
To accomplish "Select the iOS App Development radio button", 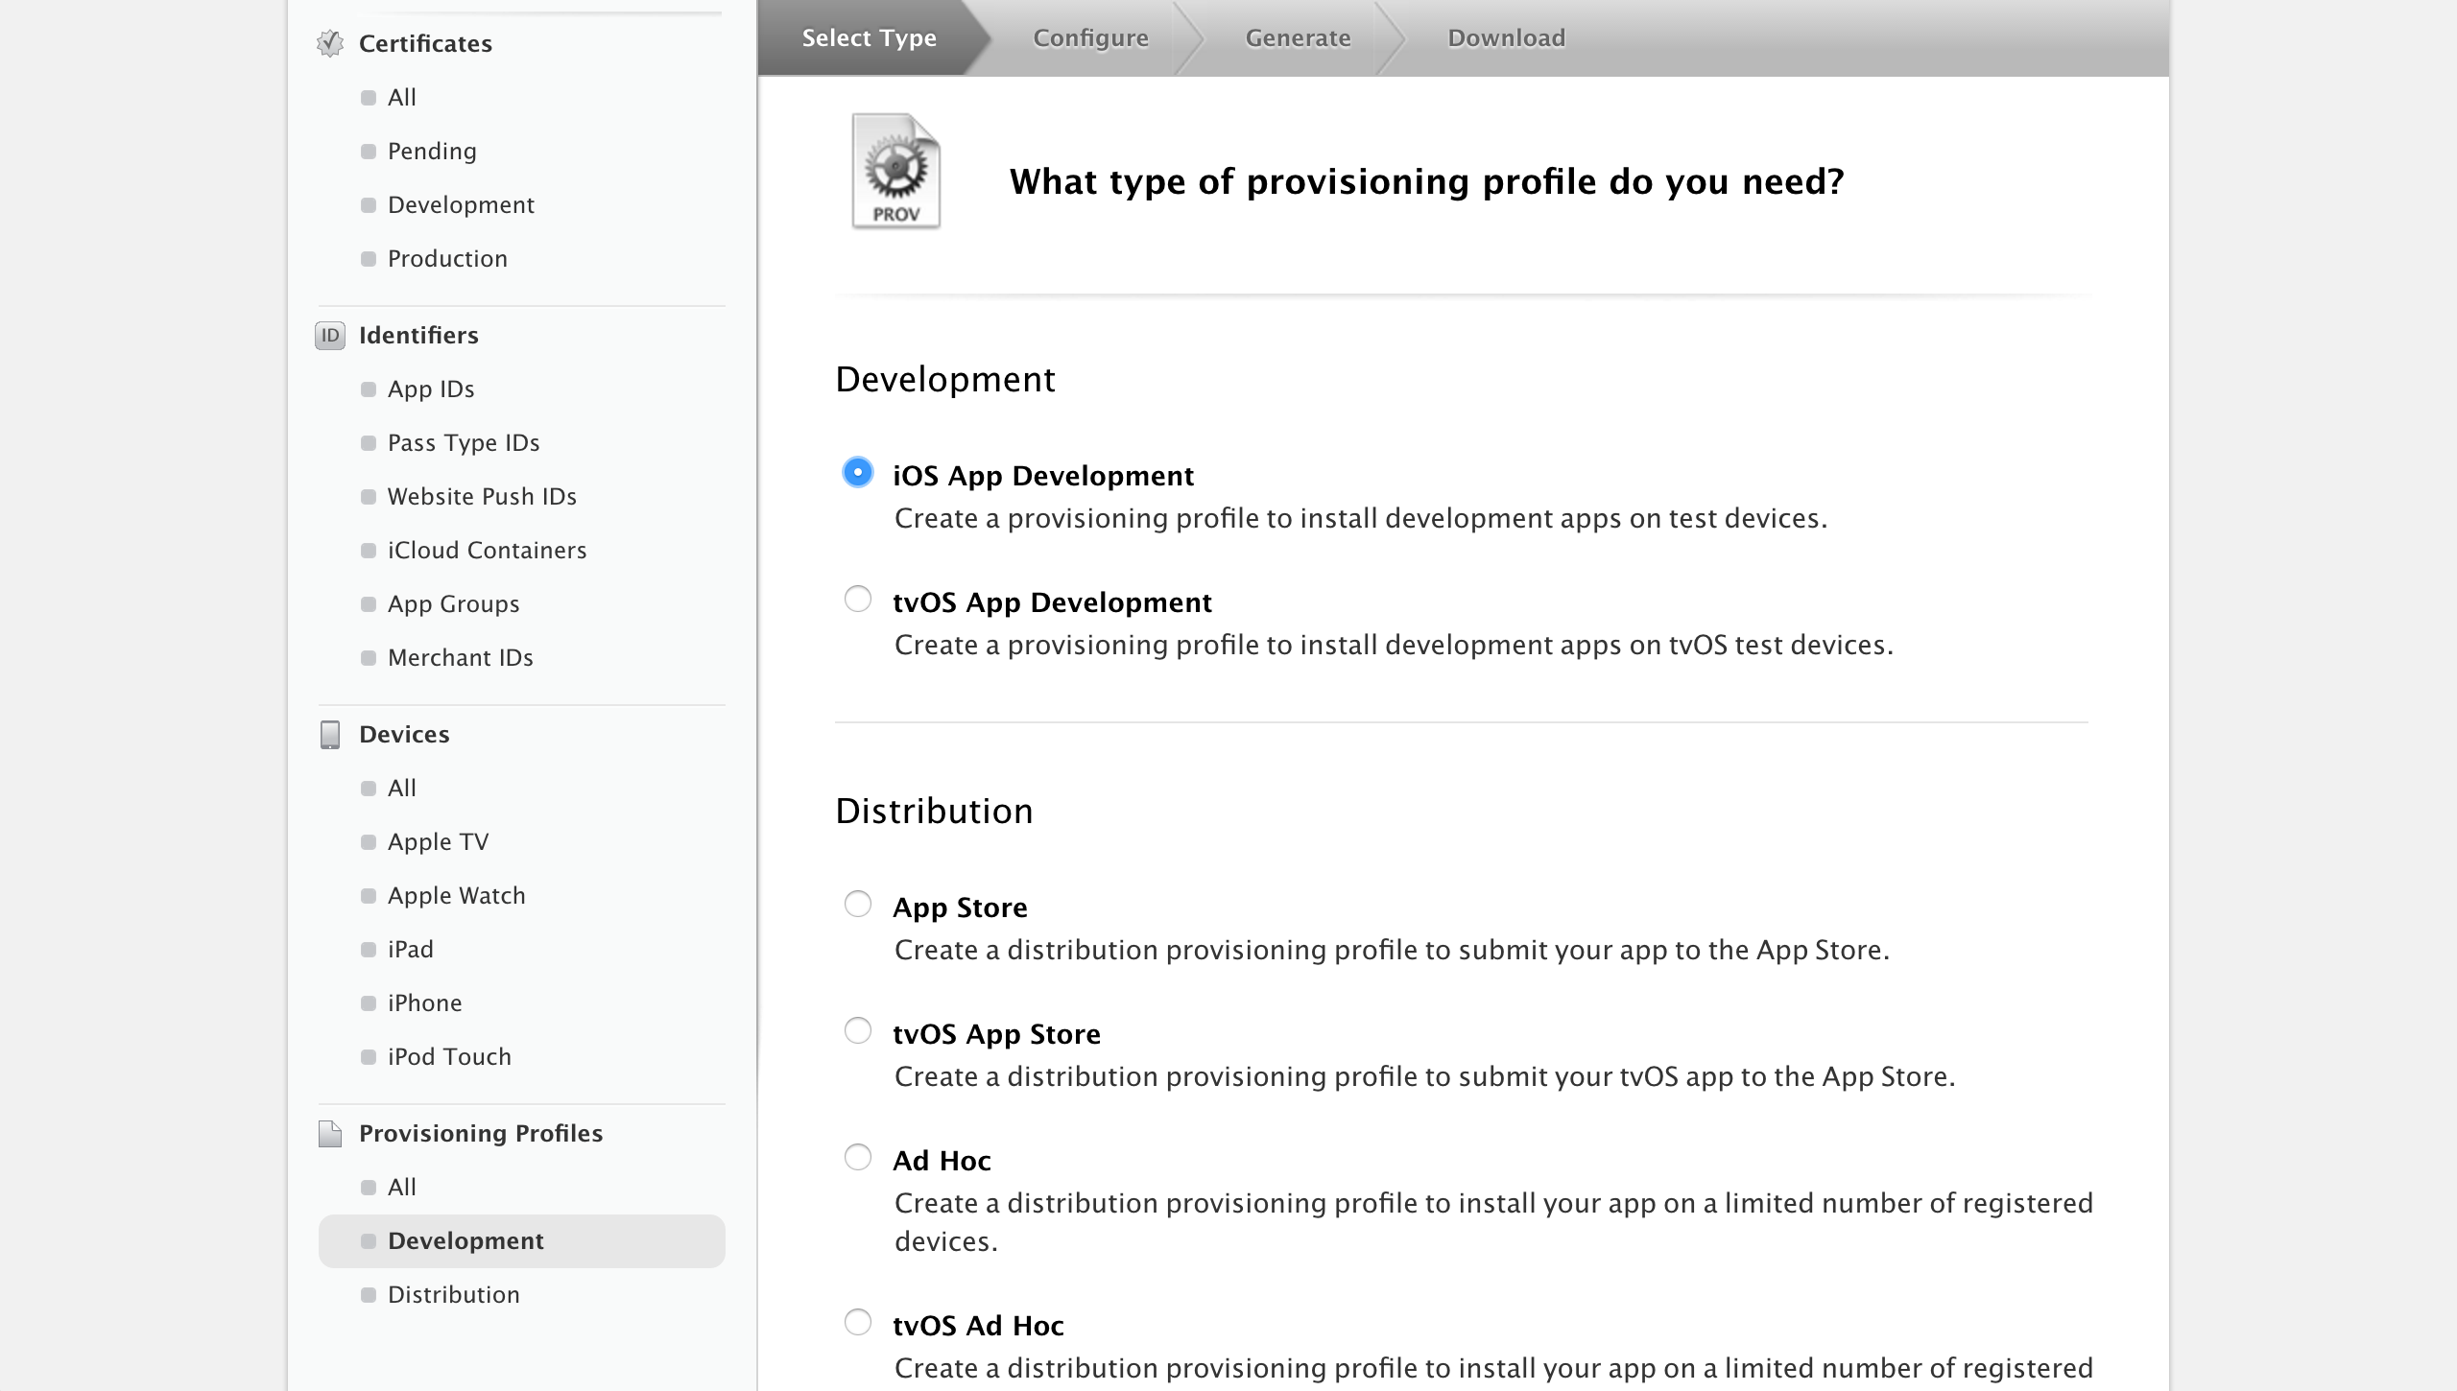I will pos(857,472).
